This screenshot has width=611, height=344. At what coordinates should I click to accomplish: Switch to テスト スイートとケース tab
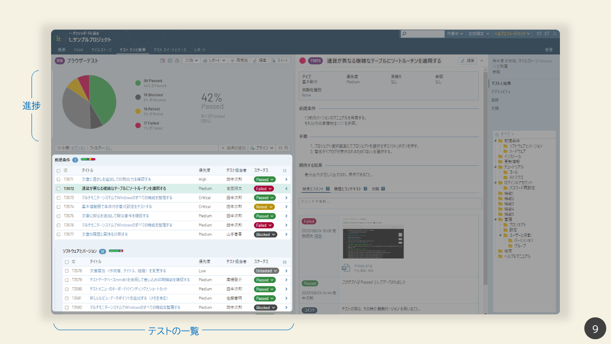point(169,50)
